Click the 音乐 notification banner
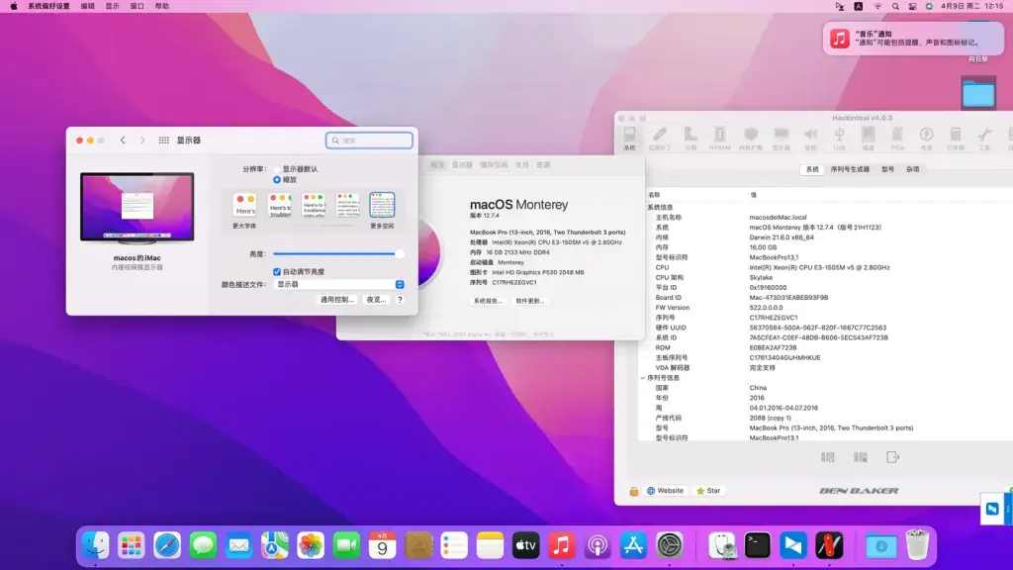 tap(913, 39)
